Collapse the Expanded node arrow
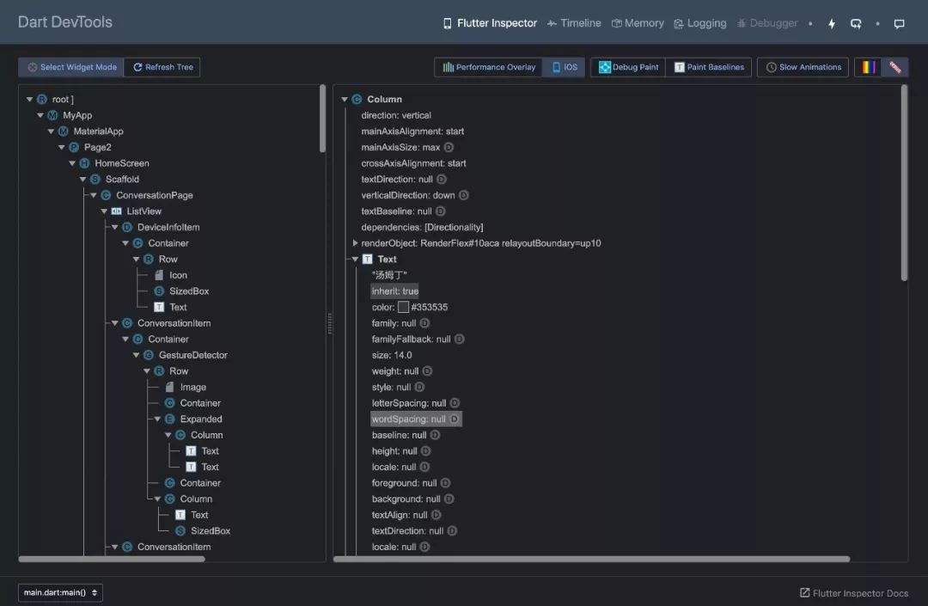 coord(157,419)
